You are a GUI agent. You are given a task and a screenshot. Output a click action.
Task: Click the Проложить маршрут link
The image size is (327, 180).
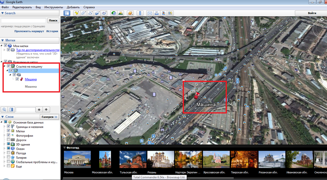coord(29,31)
